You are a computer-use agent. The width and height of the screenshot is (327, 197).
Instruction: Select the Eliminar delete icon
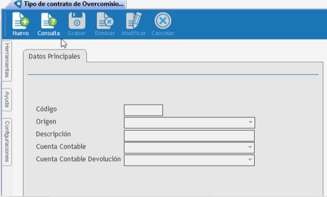click(x=105, y=21)
